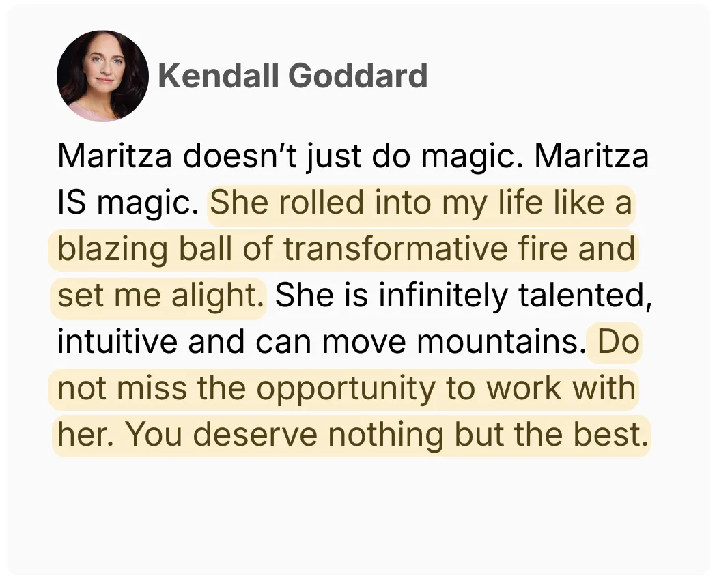717x587 pixels.
Task: Click the highlighted word "Do"
Action: point(617,342)
